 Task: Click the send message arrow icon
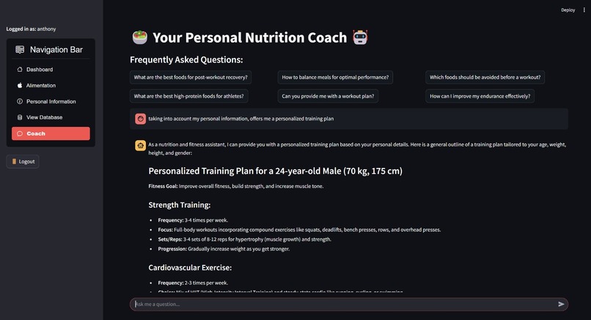pyautogui.click(x=562, y=304)
